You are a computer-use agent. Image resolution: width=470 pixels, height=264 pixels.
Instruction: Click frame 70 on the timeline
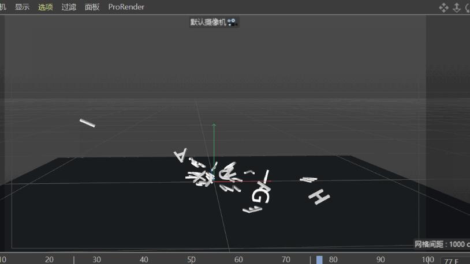pyautogui.click(x=286, y=259)
